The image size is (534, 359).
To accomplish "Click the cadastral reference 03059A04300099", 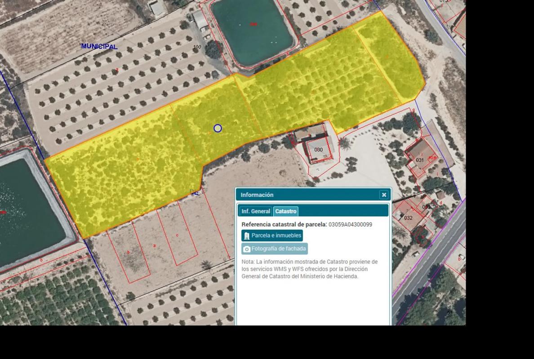I will coord(350,224).
